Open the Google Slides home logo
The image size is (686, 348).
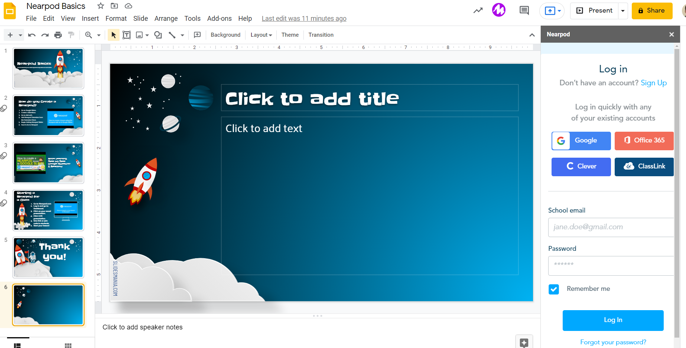pos(10,11)
